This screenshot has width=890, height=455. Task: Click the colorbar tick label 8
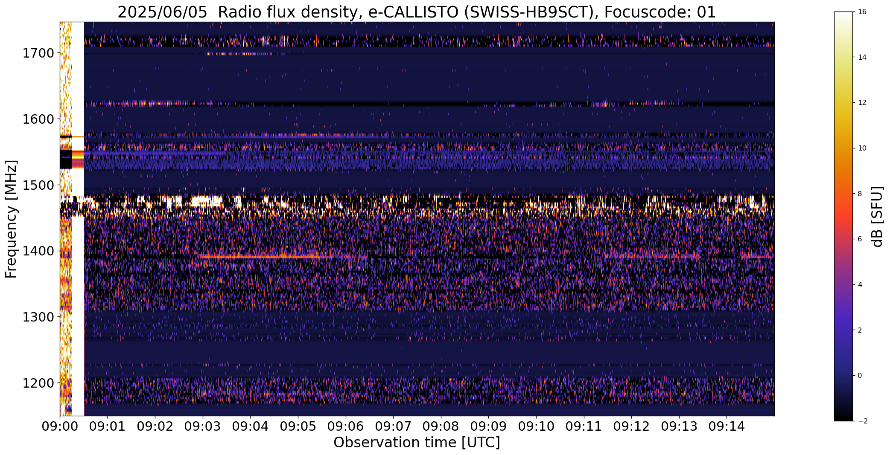(860, 194)
